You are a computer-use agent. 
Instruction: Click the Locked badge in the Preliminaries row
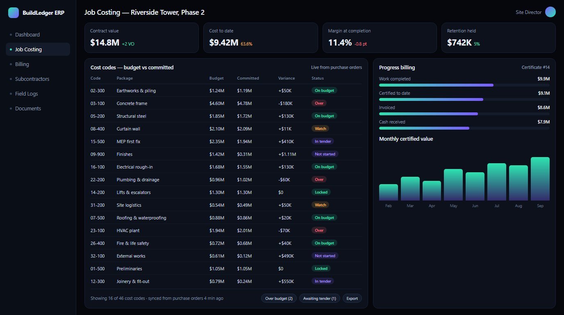point(321,269)
